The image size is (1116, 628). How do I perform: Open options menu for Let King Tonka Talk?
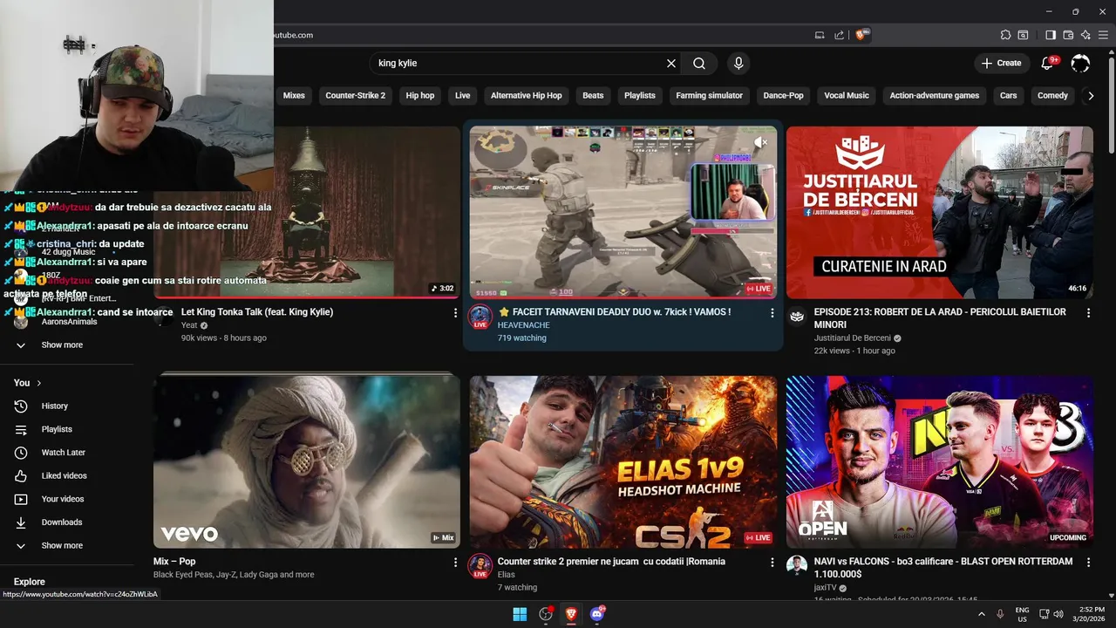click(455, 312)
